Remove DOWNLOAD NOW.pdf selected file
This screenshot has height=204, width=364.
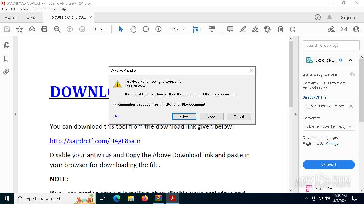[x=351, y=106]
